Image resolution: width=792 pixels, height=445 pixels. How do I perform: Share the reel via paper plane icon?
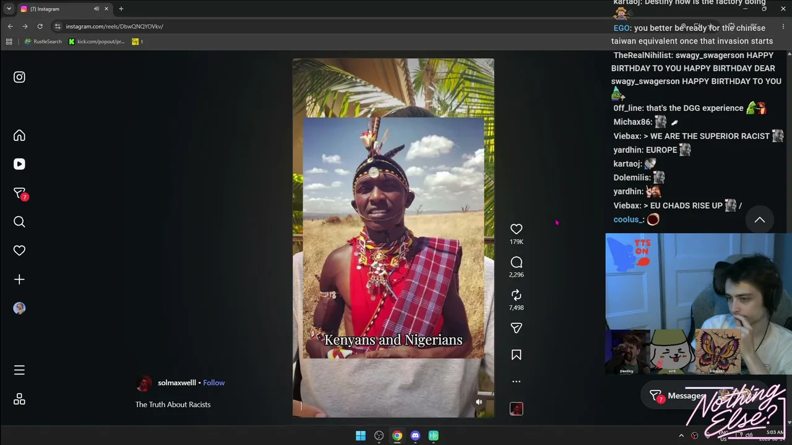[516, 328]
